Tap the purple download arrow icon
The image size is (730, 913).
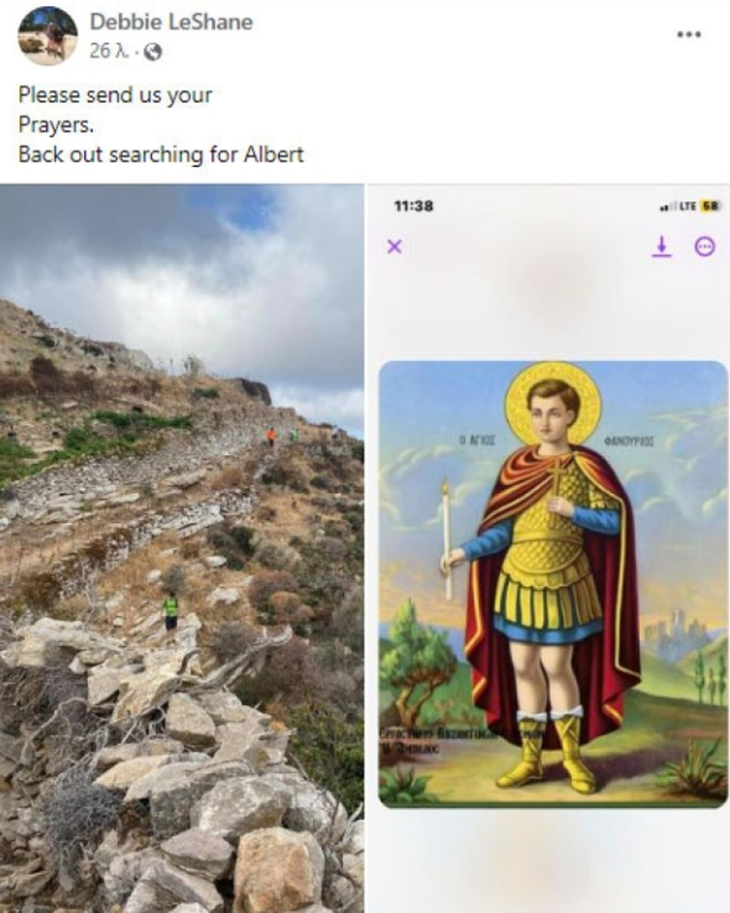(662, 247)
